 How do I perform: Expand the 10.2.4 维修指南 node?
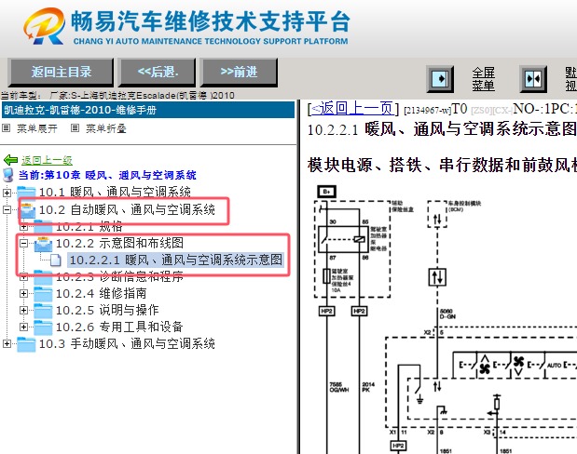23,293
